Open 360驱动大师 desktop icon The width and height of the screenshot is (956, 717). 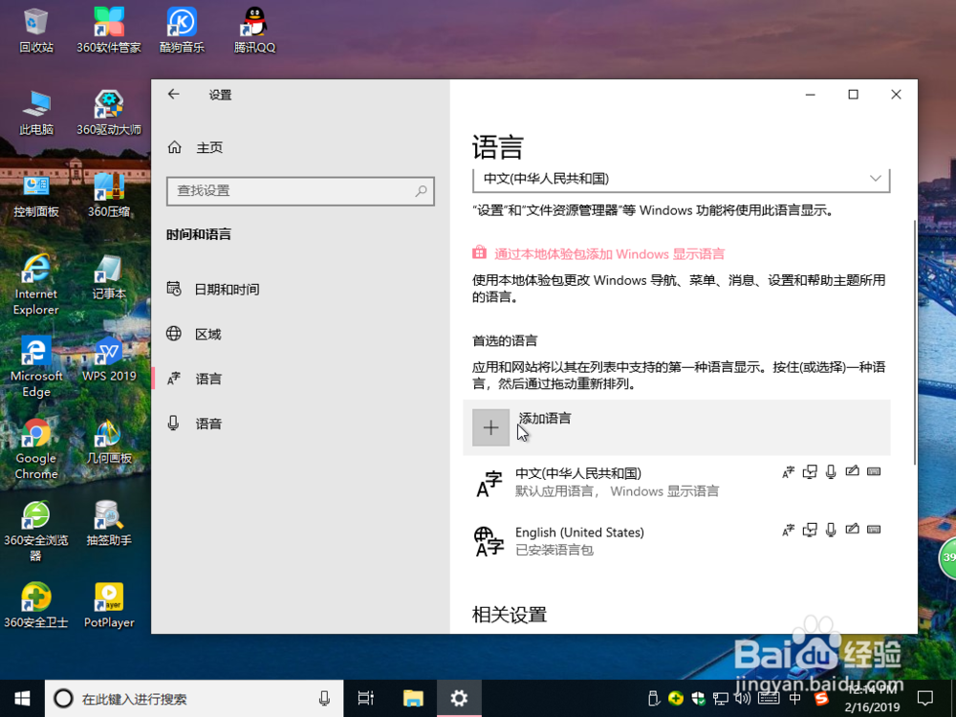pos(109,112)
